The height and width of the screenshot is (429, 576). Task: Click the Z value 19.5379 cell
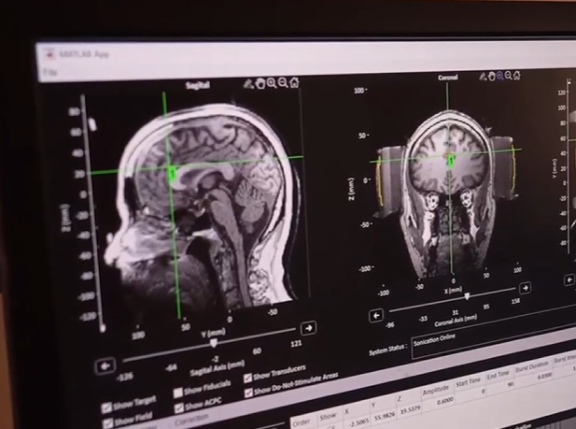click(409, 408)
